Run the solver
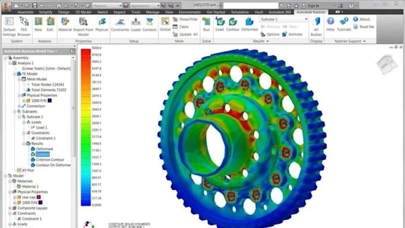Viewport: 405px width, 228px height. [206, 24]
